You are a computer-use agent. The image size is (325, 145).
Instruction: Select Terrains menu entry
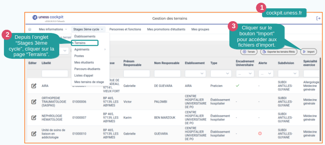coord(85,43)
